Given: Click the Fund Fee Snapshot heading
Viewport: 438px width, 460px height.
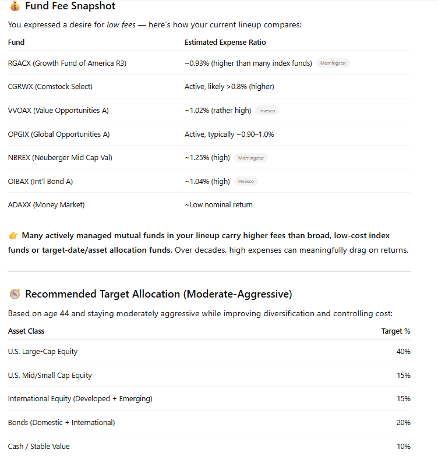Looking at the screenshot, I should (70, 6).
